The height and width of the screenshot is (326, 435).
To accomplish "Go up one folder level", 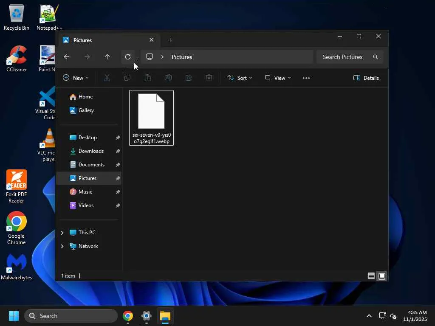I will 107,57.
